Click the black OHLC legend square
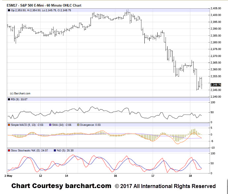Screen dimensions: 228x194 (9, 11)
